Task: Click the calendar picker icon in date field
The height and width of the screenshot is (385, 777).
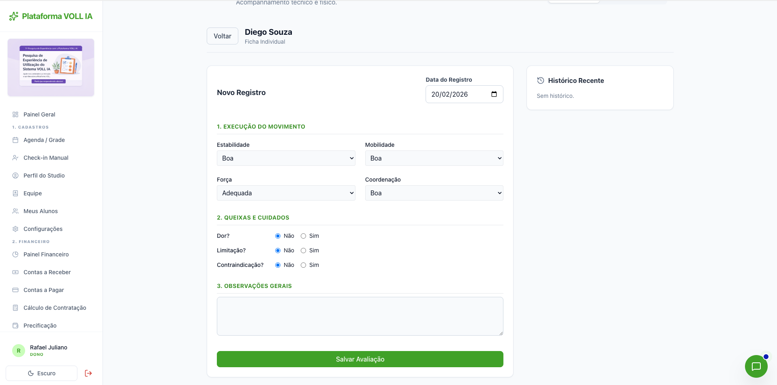Action: point(494,94)
